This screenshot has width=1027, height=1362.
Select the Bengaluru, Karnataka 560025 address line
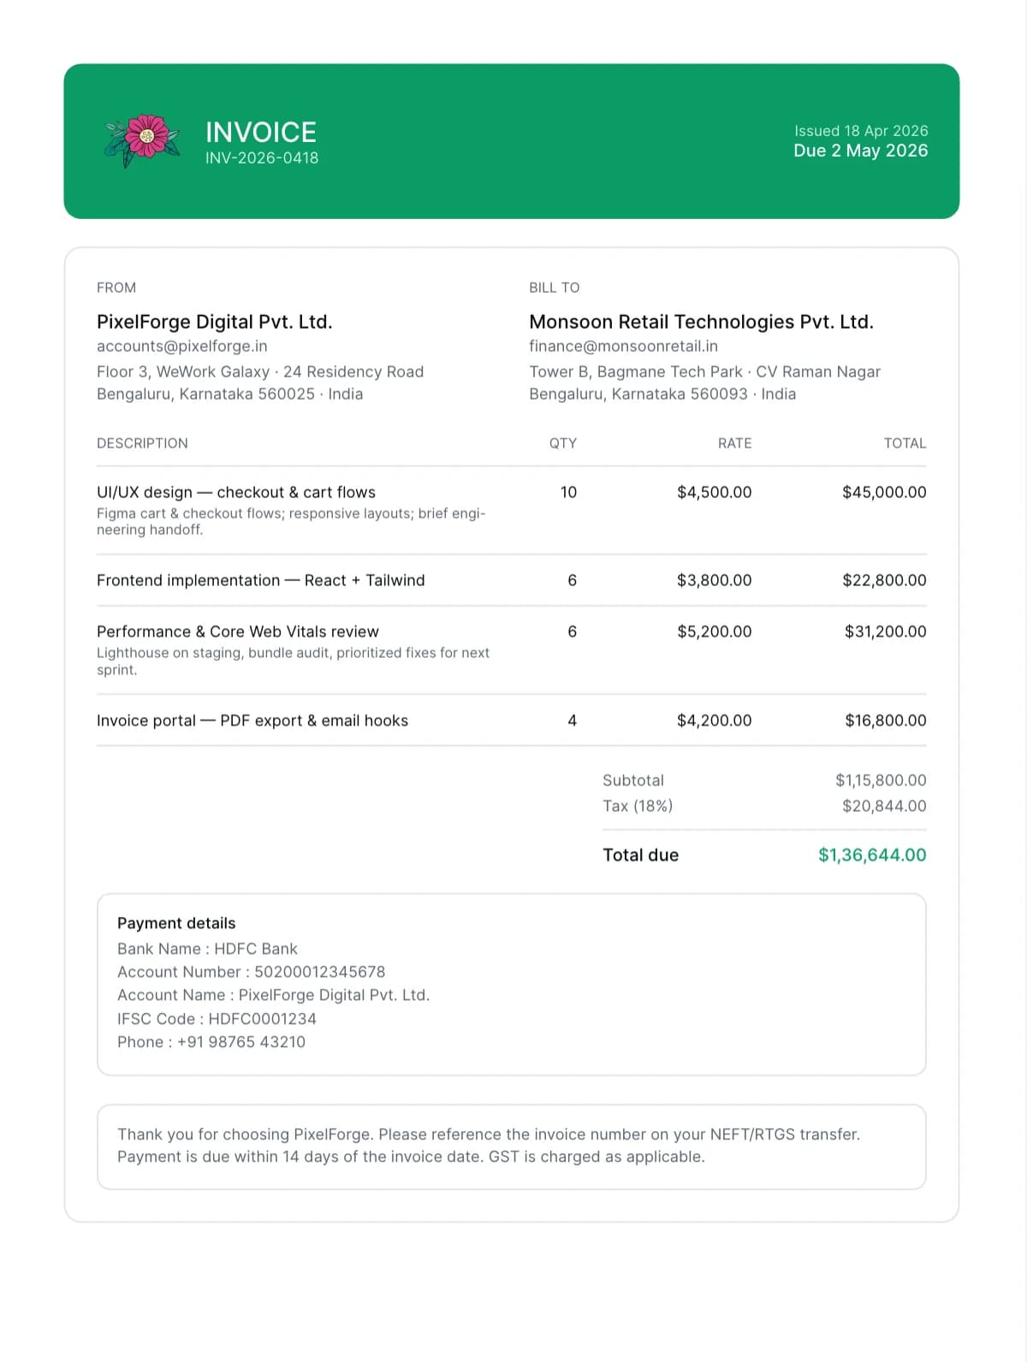click(x=230, y=394)
